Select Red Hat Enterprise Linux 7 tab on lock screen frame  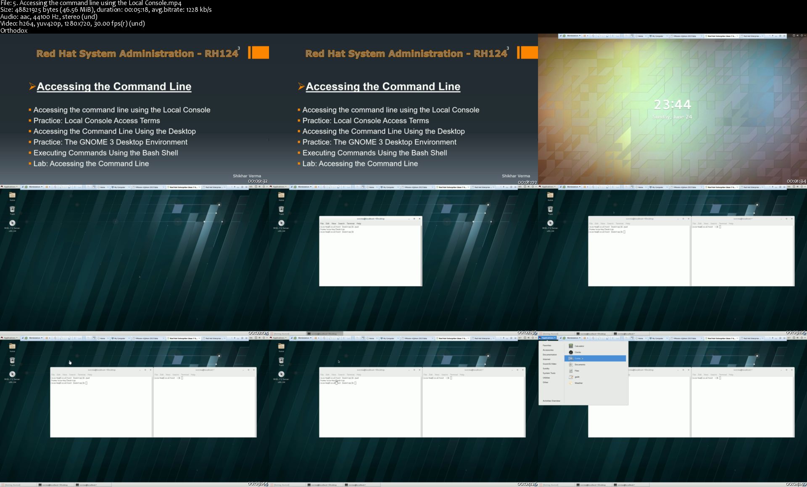click(722, 36)
